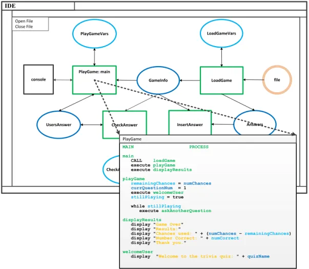Click 'execute playGame' line
The width and height of the screenshot is (309, 269).
153,165
